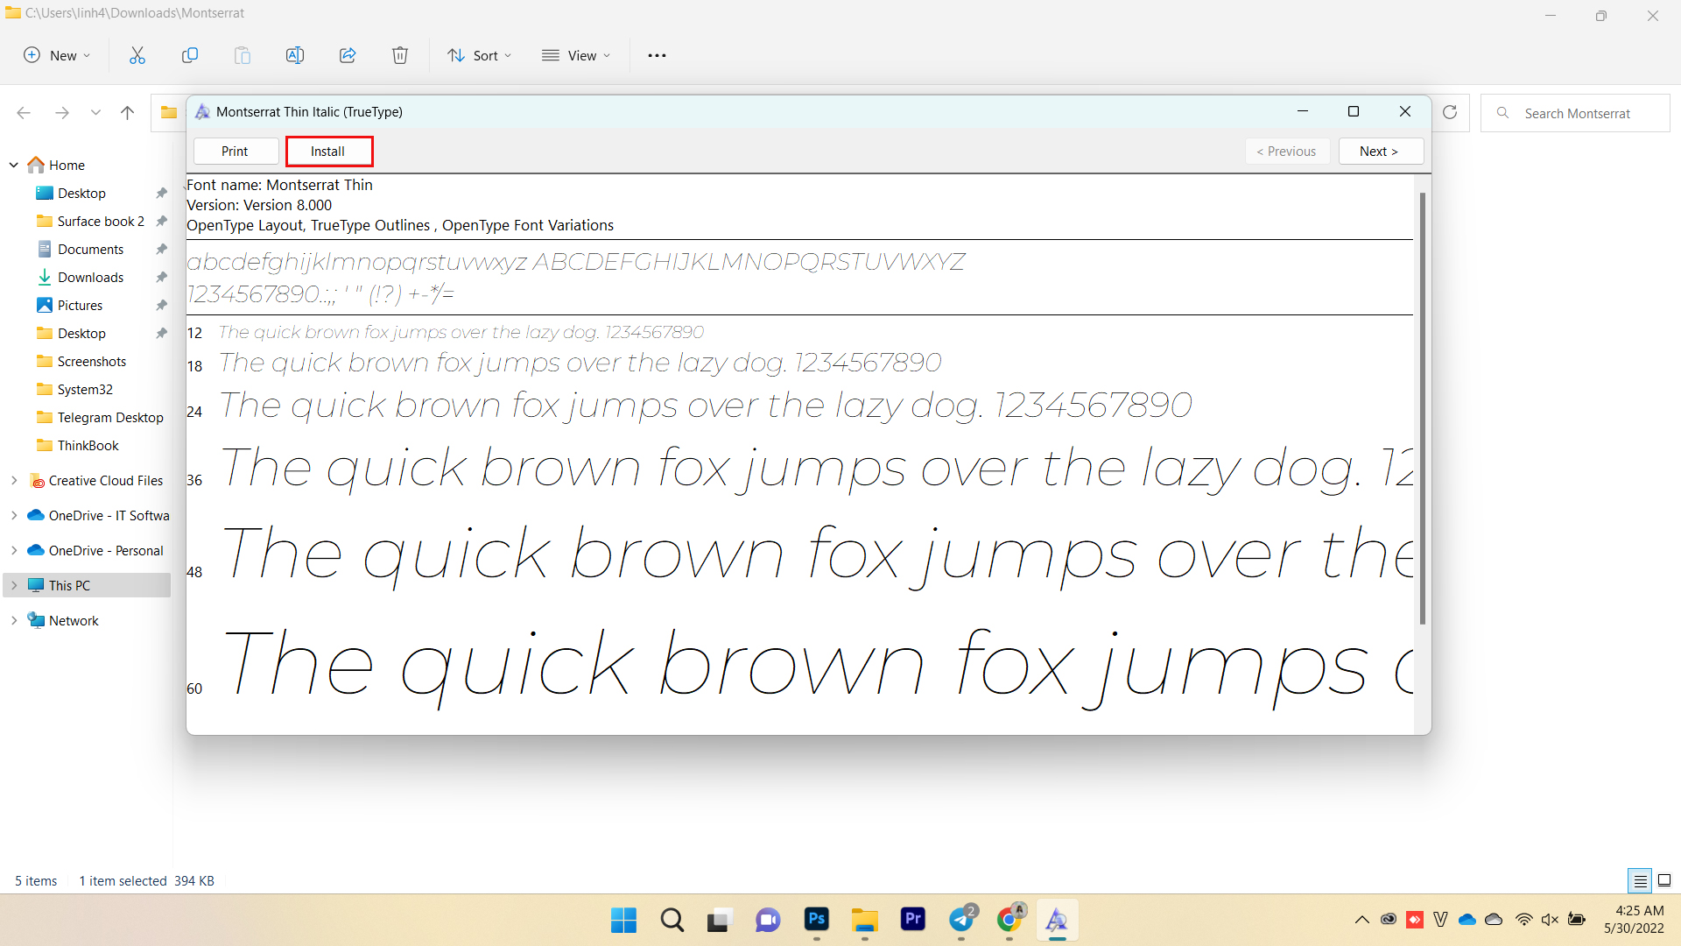Click the Install button for Montserrat Thin Italic

327,152
